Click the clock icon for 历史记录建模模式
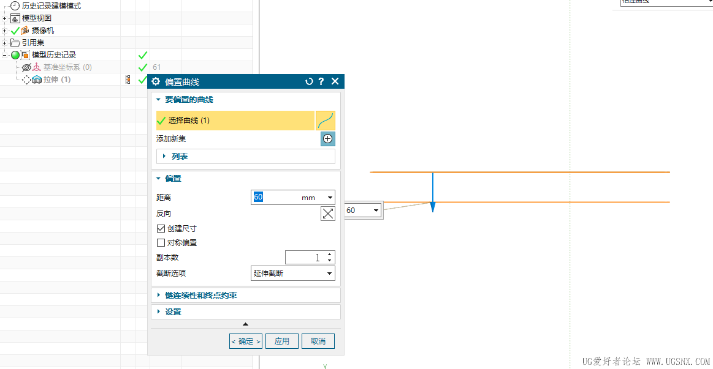The image size is (713, 369). [x=15, y=6]
